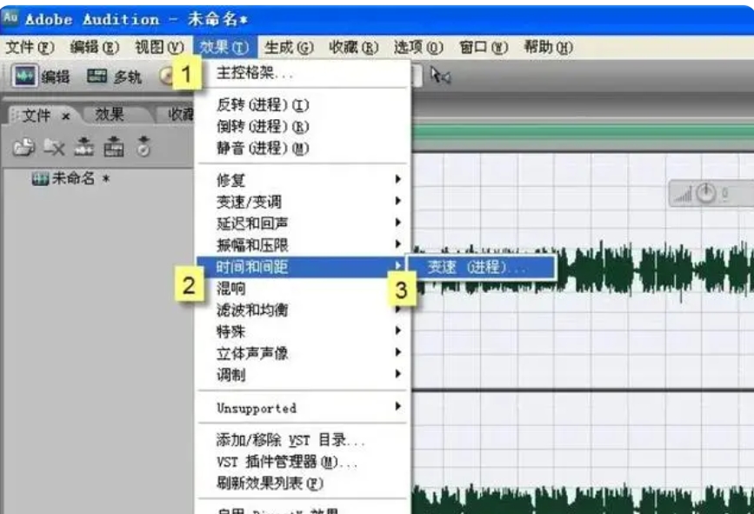
Task: Switch to the 文件 panel tab
Action: pos(36,116)
